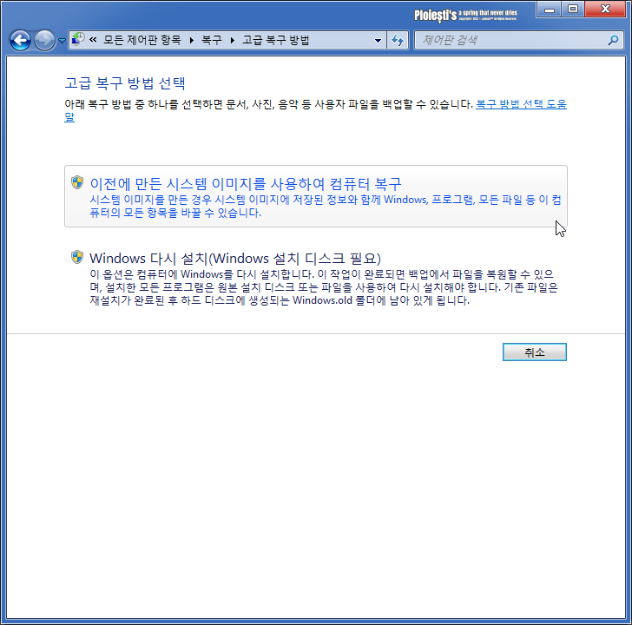Open the recent pages dropdown arrow

pos(63,40)
